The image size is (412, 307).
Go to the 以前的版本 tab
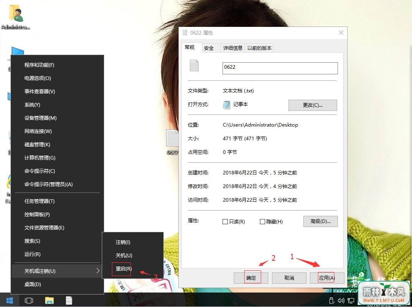(260, 48)
